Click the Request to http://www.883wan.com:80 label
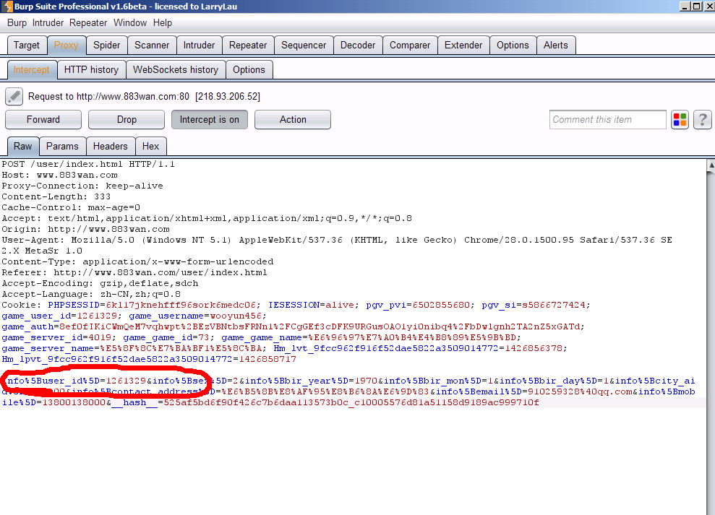The width and height of the screenshot is (715, 515). [x=144, y=96]
